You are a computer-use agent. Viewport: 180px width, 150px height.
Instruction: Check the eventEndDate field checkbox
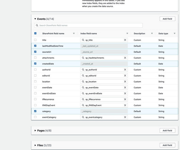[35, 93]
